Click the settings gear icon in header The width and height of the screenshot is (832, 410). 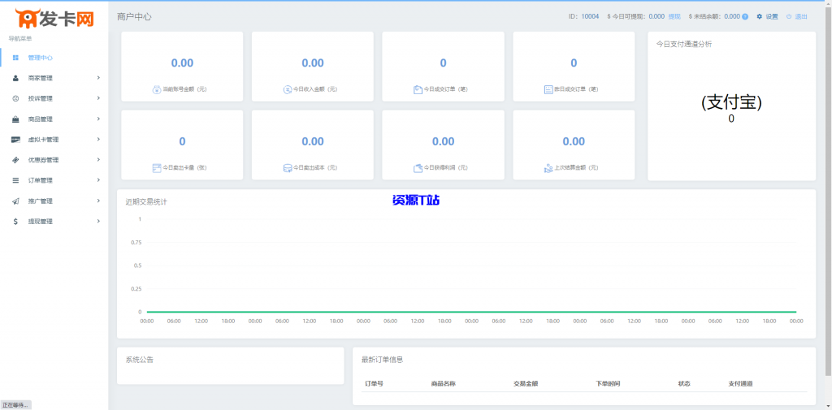coord(760,16)
